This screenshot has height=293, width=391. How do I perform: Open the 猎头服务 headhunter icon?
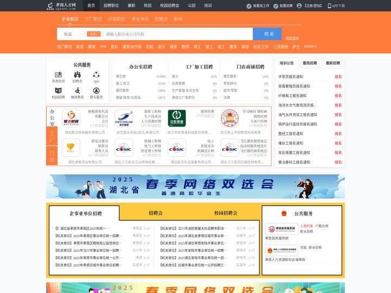[96, 91]
